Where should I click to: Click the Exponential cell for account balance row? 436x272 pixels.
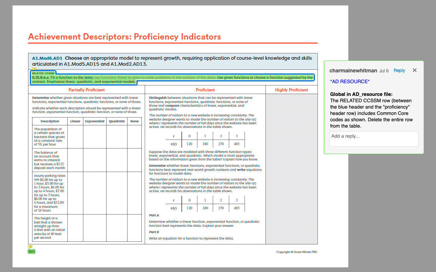click(x=95, y=160)
